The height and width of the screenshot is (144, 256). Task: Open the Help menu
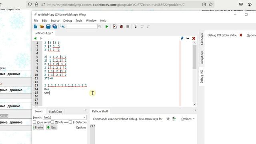pos(103,20)
